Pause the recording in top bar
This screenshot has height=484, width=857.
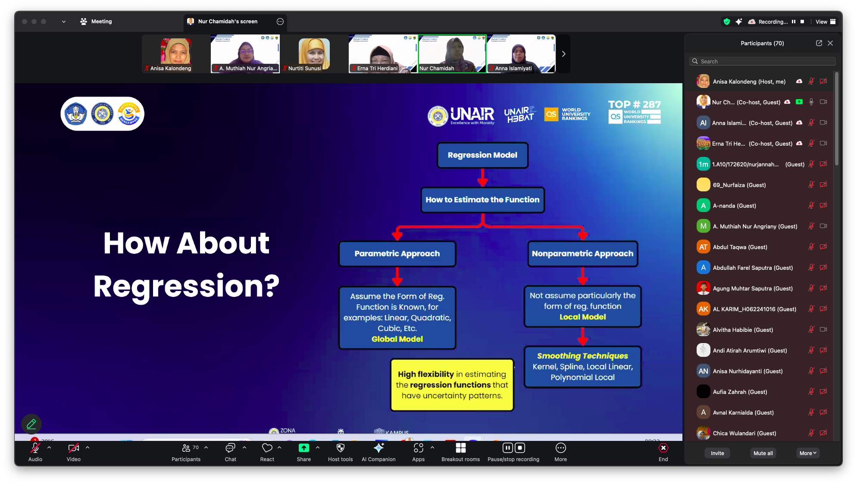coord(794,22)
